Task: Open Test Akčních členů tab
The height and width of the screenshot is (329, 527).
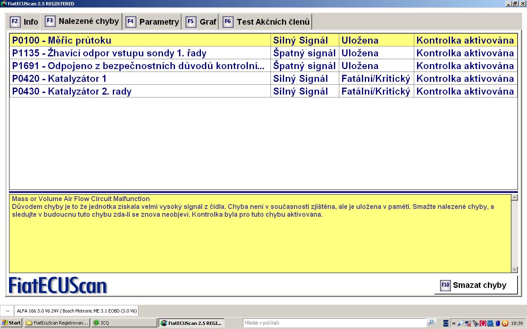Action: (x=266, y=22)
